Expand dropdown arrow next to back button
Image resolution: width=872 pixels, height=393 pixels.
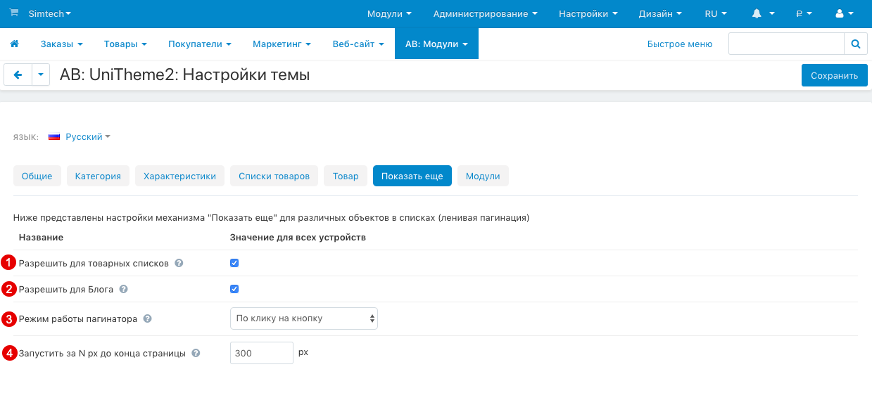41,75
